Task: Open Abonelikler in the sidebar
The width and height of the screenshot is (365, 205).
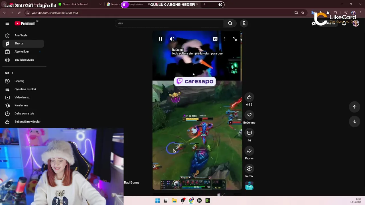Action: click(23, 52)
